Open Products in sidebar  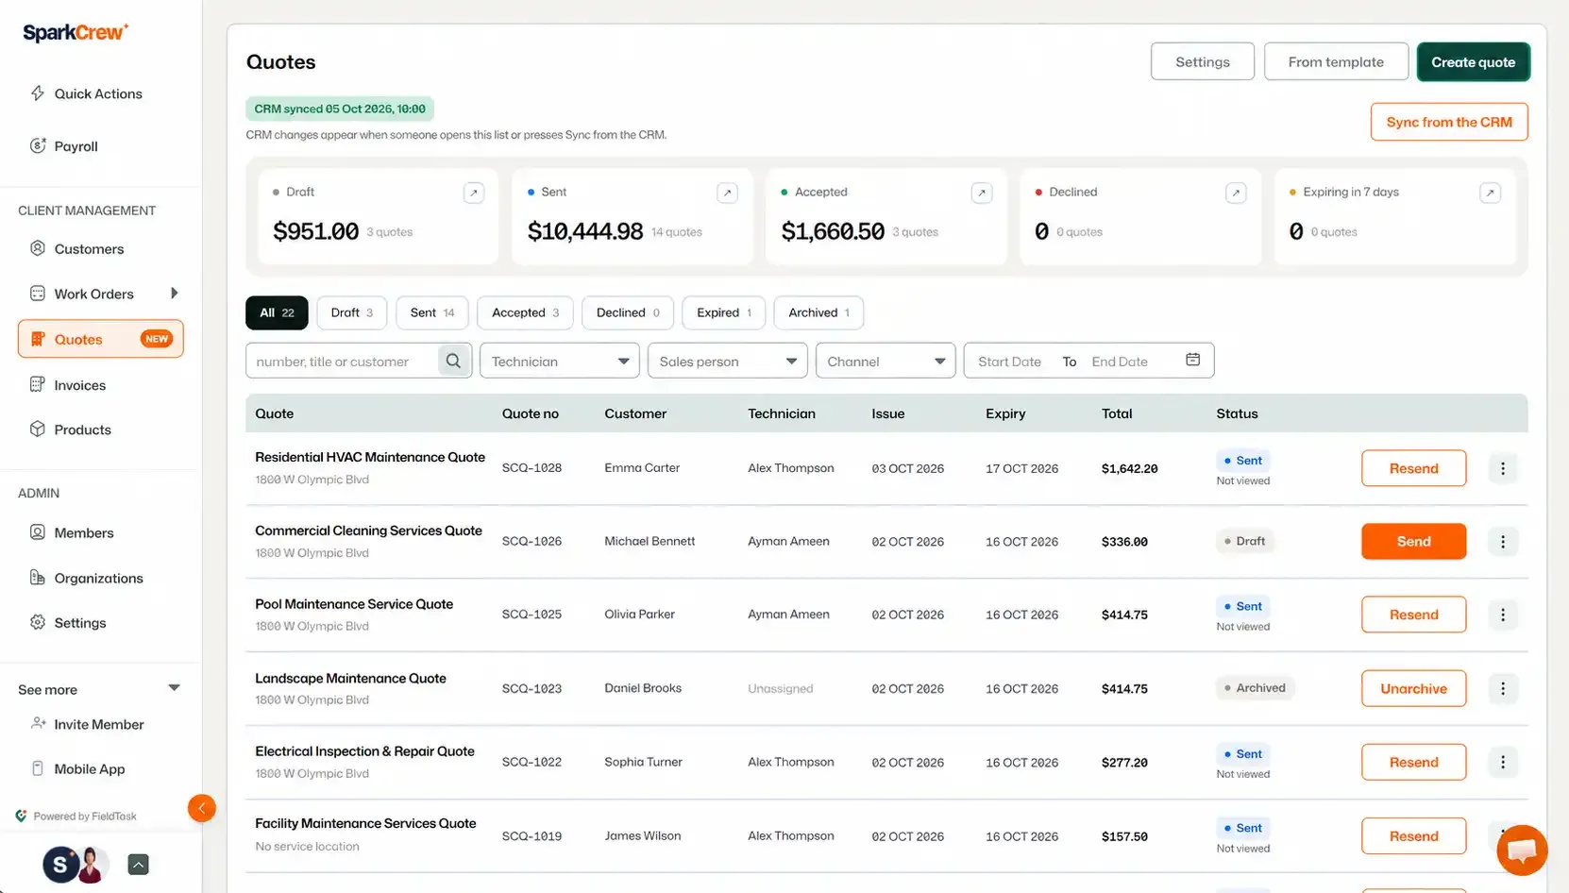click(x=71, y=430)
